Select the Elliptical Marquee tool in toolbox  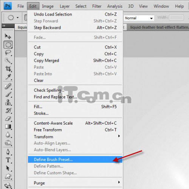(8, 45)
